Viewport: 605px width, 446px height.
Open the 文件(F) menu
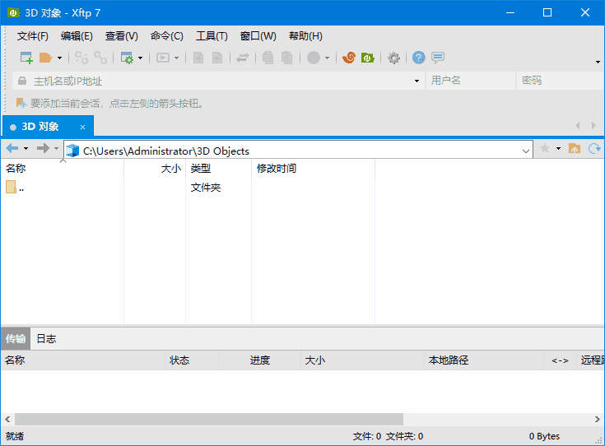(33, 36)
